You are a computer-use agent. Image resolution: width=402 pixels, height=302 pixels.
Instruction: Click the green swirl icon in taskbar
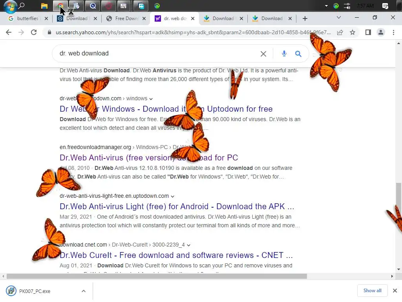(x=157, y=6)
